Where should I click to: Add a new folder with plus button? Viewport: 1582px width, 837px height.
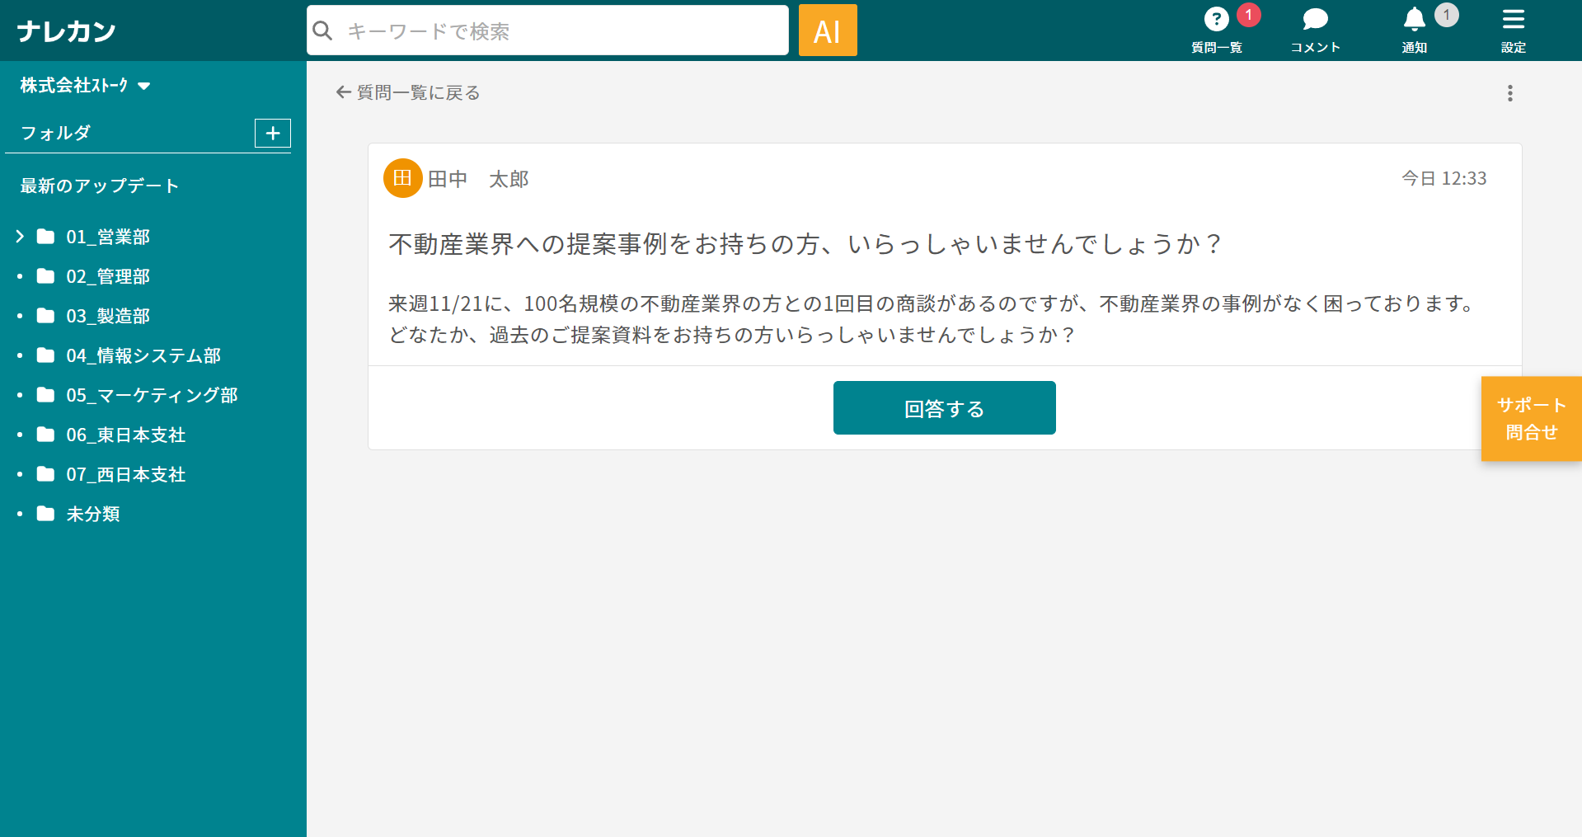(x=273, y=133)
